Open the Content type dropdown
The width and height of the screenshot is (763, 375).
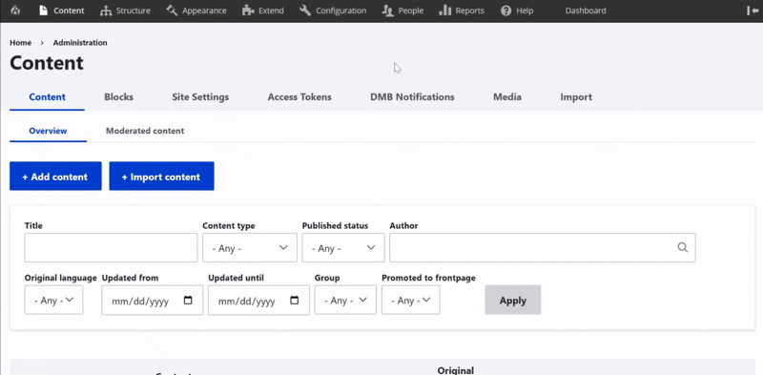pyautogui.click(x=250, y=248)
